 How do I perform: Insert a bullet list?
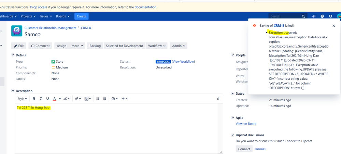click(98, 99)
